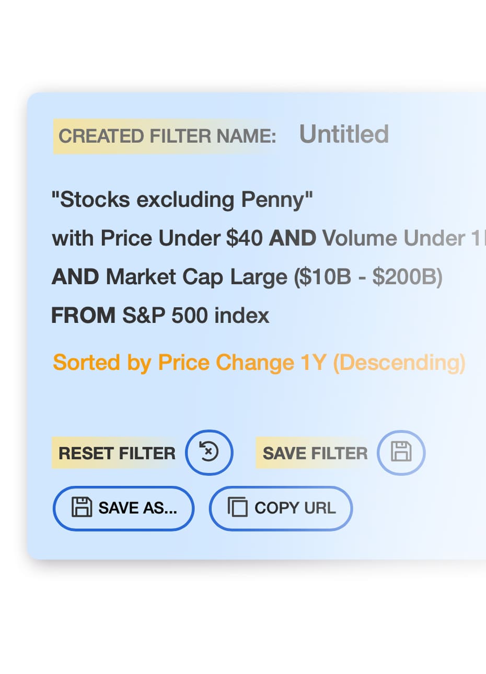Select the Market Cap Large ($10B - $200B) condition
This screenshot has width=486, height=674.
(x=274, y=277)
